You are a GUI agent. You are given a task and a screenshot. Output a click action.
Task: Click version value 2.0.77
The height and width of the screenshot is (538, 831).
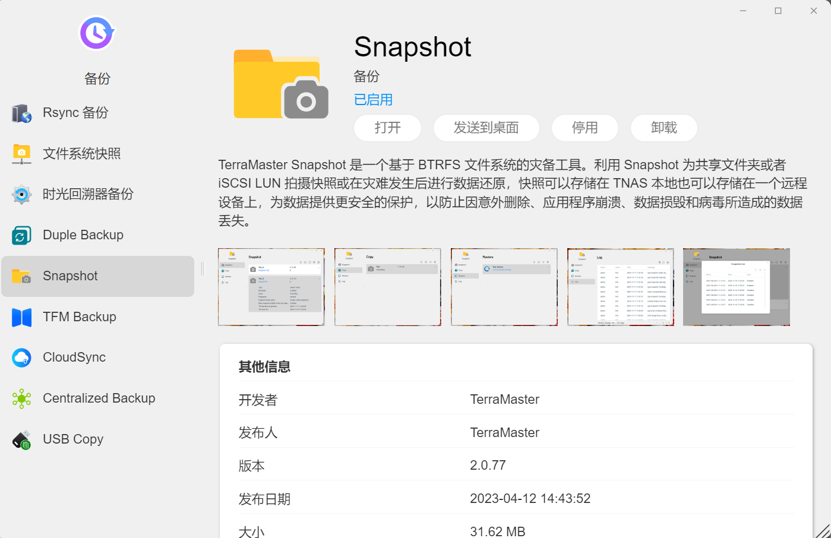click(x=488, y=466)
